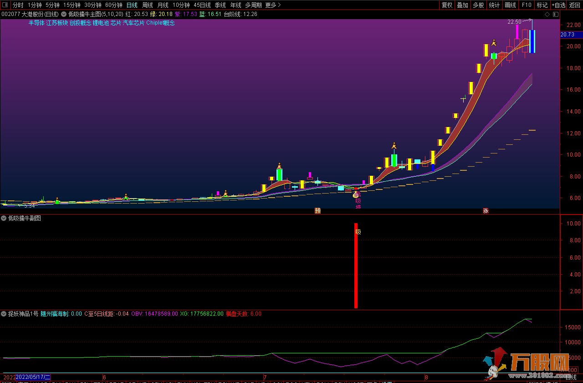Open the F10 company info
The height and width of the screenshot is (383, 583).
[x=527, y=5]
